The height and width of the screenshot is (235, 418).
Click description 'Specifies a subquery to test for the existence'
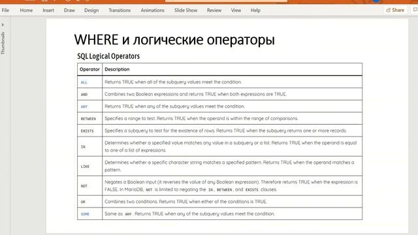pos(225,131)
